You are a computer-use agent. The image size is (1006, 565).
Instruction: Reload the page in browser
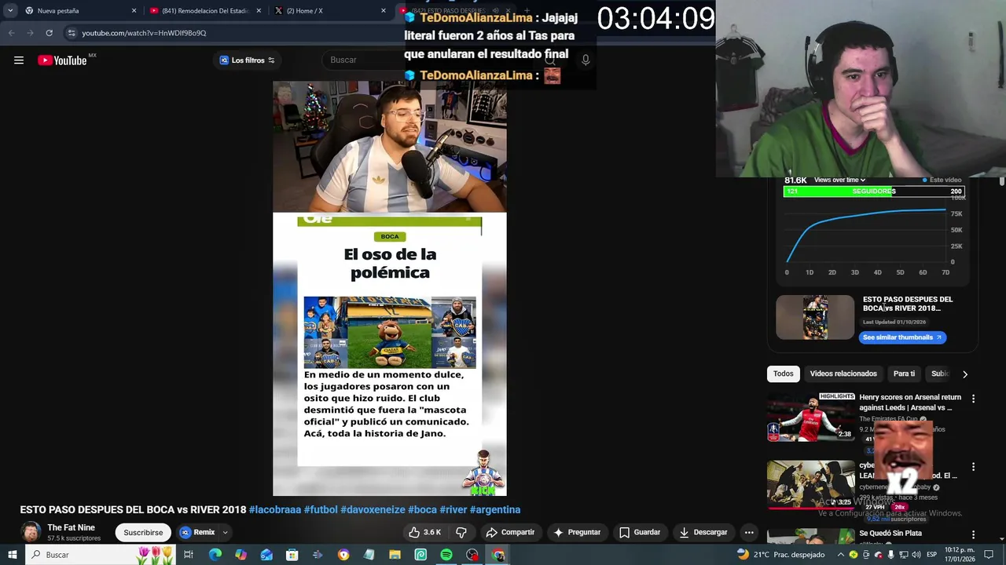click(x=49, y=33)
